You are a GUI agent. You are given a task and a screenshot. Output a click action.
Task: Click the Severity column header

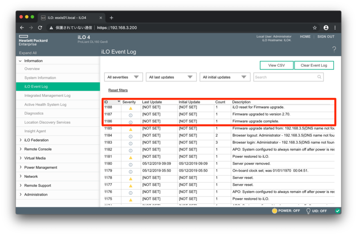pos(129,102)
